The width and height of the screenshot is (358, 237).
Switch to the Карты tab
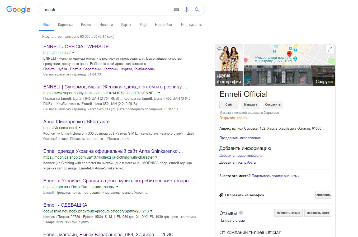[x=126, y=25]
